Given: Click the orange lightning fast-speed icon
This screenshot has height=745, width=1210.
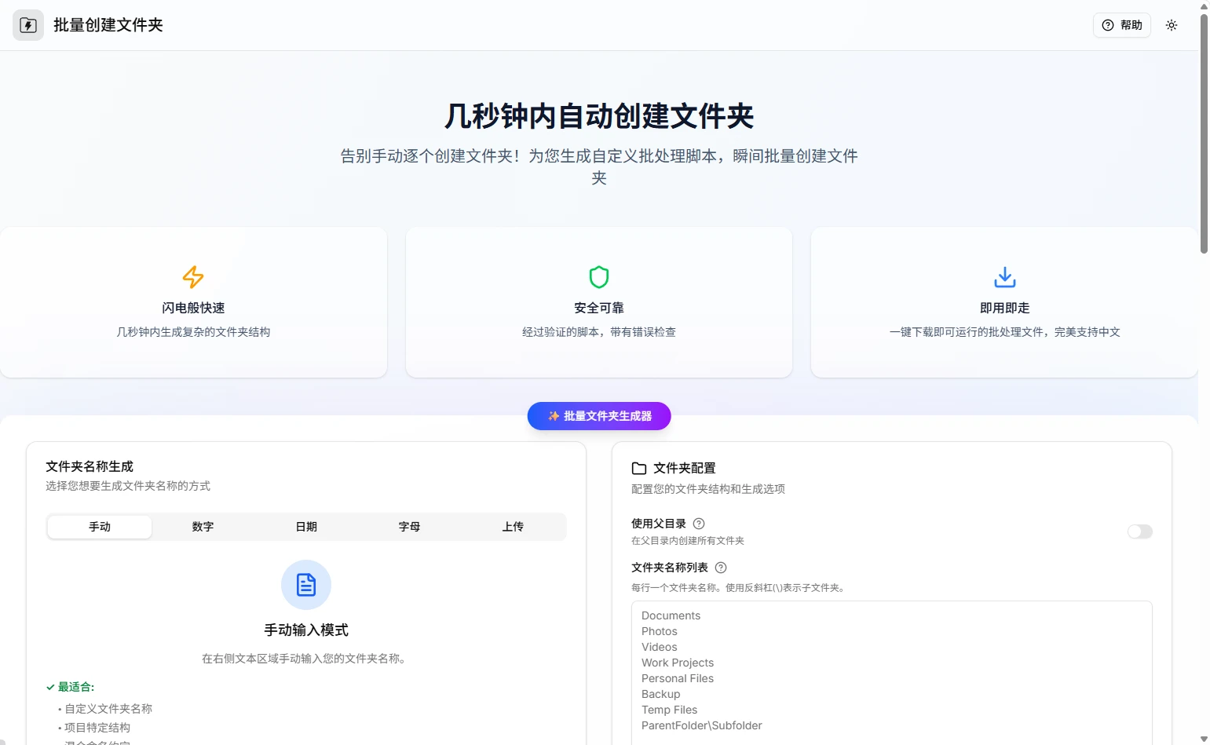Looking at the screenshot, I should point(193,277).
